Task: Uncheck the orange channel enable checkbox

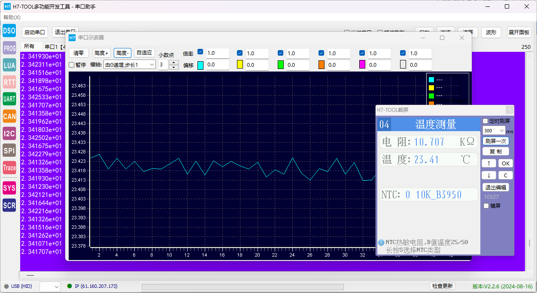Action: (x=322, y=53)
